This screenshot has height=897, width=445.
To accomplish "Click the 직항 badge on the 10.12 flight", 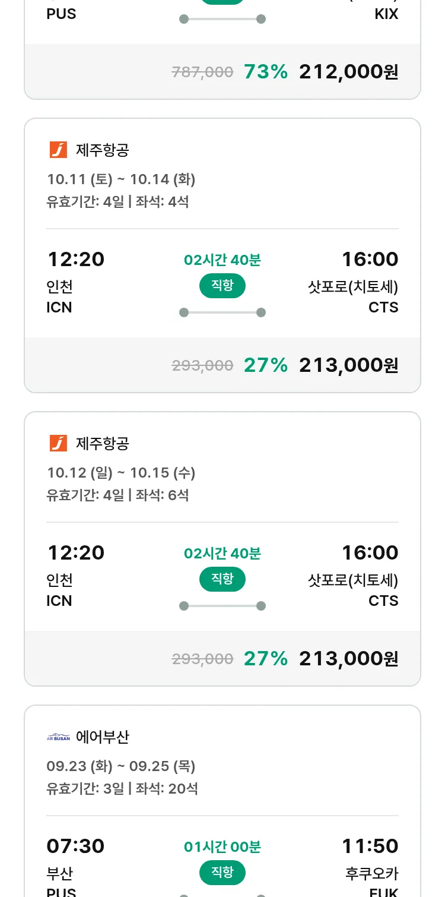I will pos(222,579).
